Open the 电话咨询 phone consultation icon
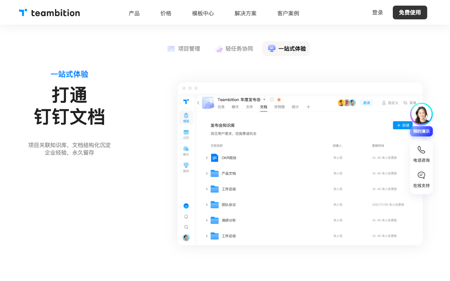This screenshot has width=450, height=281. click(421, 150)
